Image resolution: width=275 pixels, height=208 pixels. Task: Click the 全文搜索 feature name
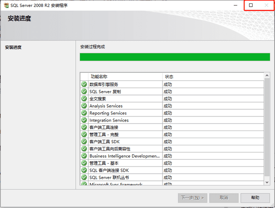coord(97,99)
